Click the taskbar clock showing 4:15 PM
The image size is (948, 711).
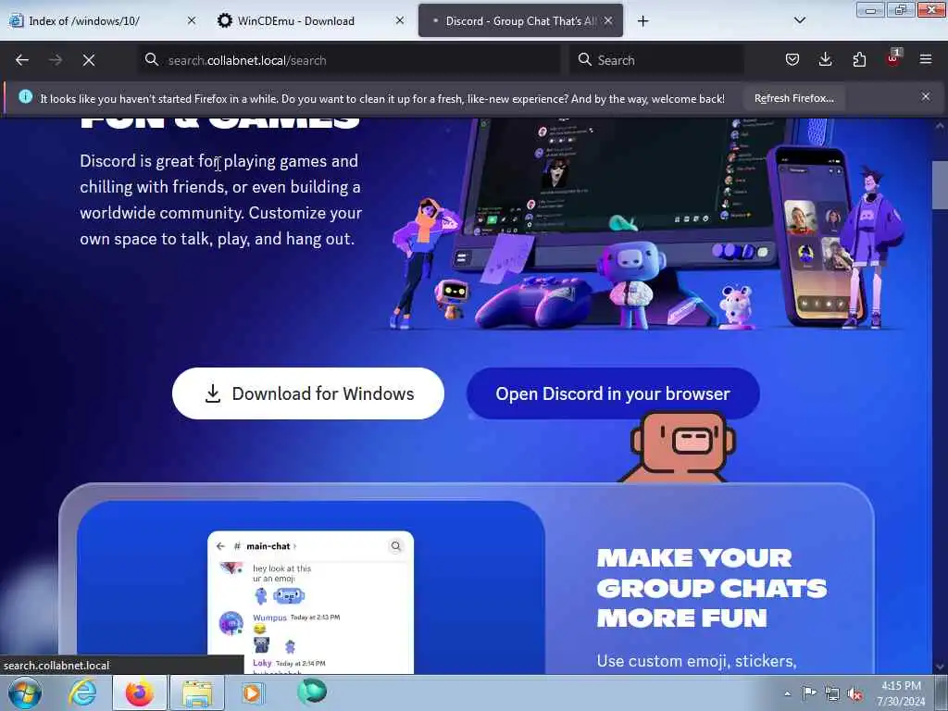point(901,693)
